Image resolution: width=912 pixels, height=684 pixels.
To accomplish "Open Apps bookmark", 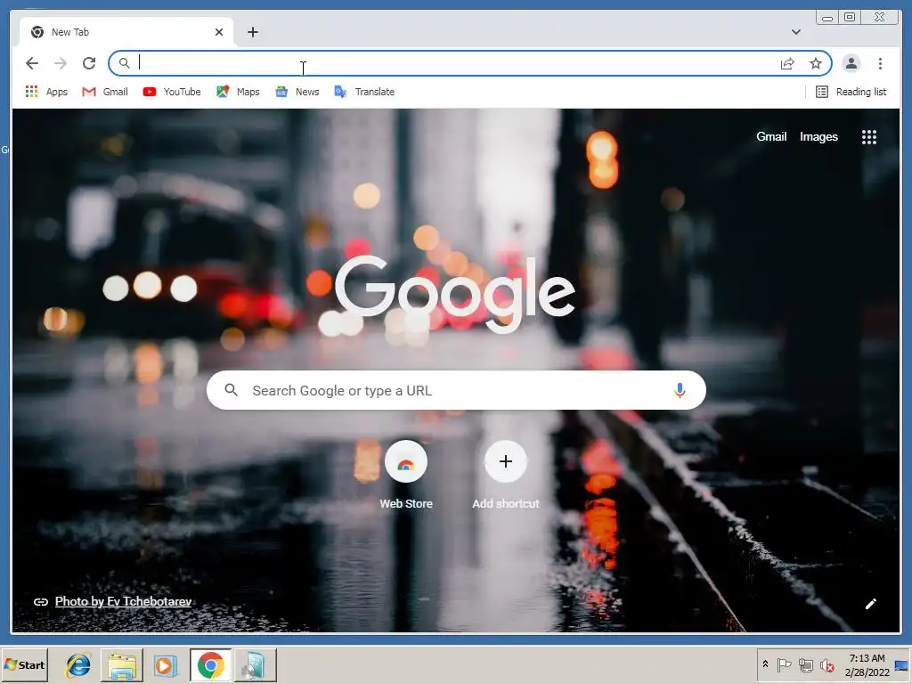I will point(46,92).
